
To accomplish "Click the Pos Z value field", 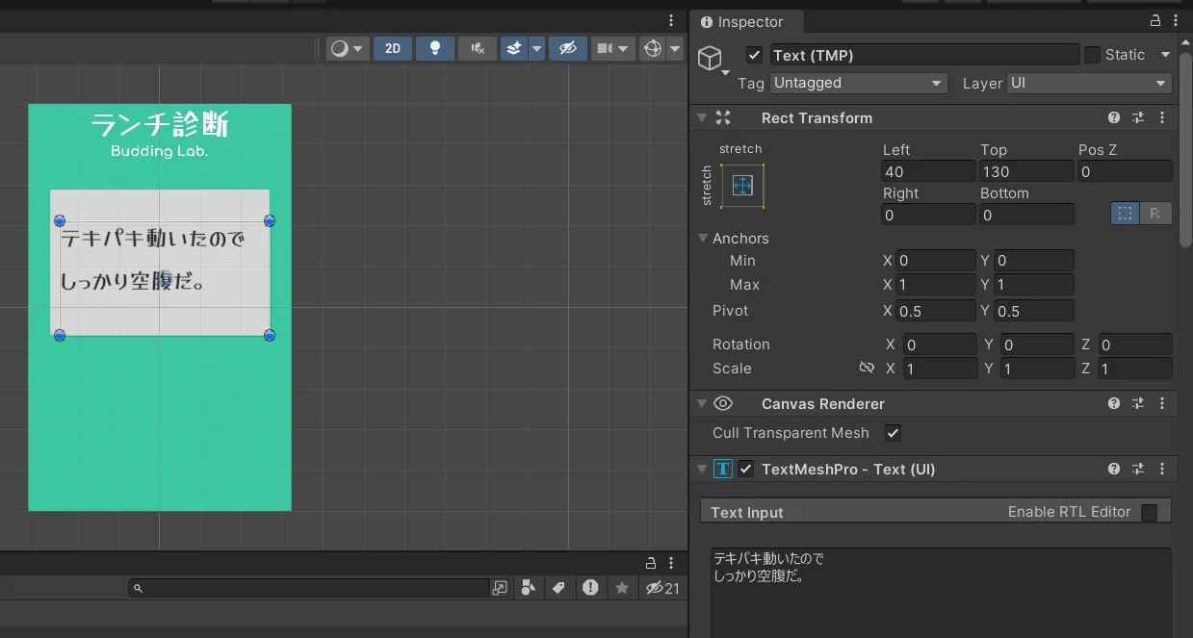I will click(1125, 171).
